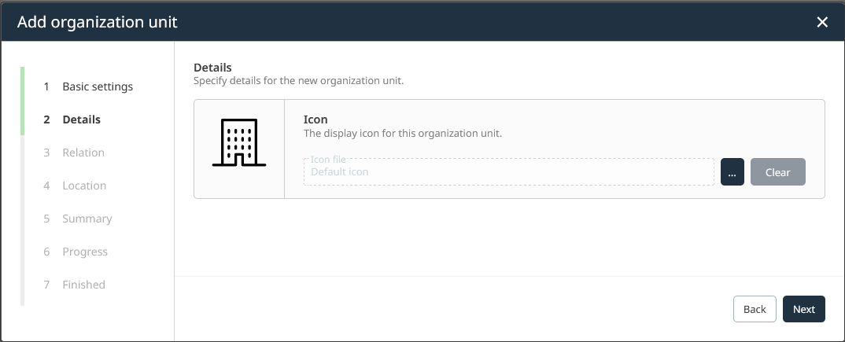Screen dimensions: 845x342
Task: Jump to the Relation step
Action: pos(83,153)
